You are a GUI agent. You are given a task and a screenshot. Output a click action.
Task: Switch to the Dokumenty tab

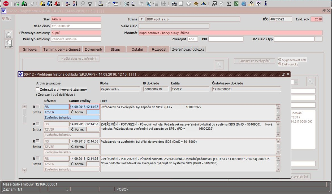tap(93, 49)
